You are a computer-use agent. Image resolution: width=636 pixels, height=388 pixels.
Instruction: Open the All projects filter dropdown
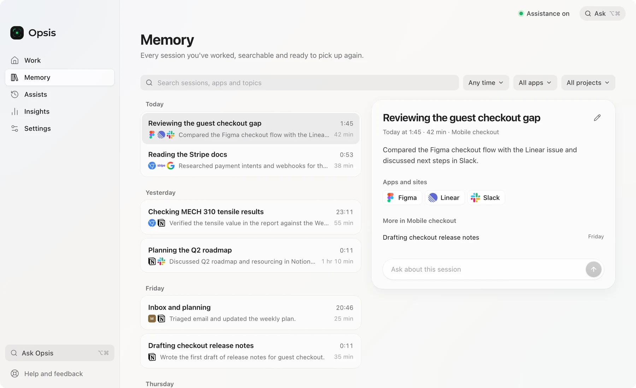click(588, 83)
